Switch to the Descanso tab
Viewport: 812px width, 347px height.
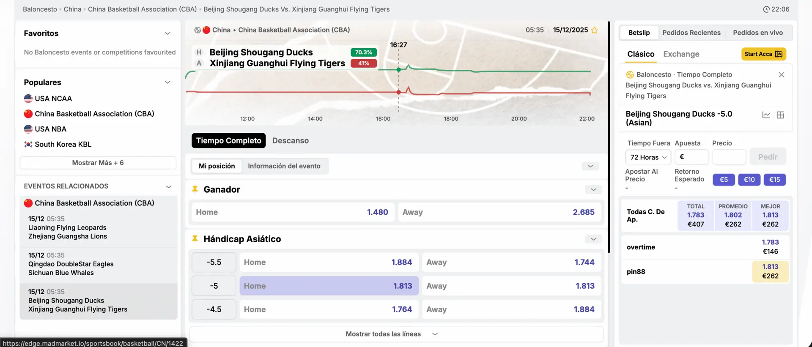pyautogui.click(x=290, y=141)
